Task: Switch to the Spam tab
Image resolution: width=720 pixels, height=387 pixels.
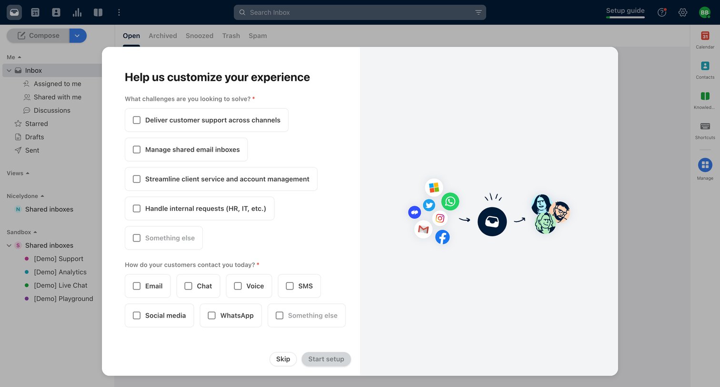Action: point(258,36)
